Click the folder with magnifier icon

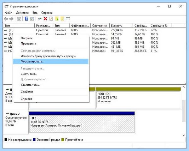(62, 19)
